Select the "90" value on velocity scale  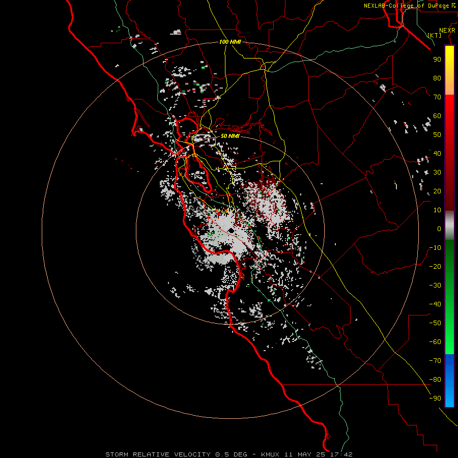(437, 60)
